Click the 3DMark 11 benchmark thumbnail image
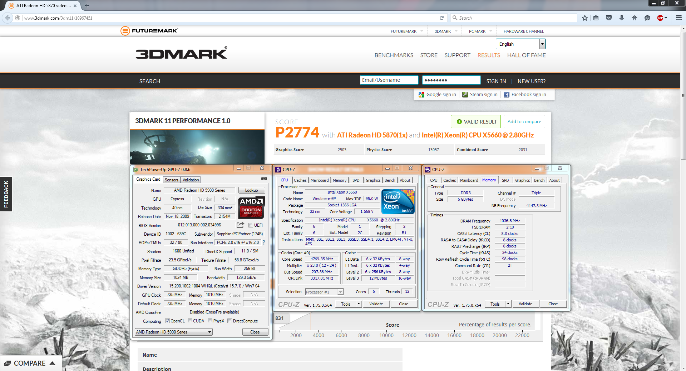Screen dimensions: 686x371 197,147
